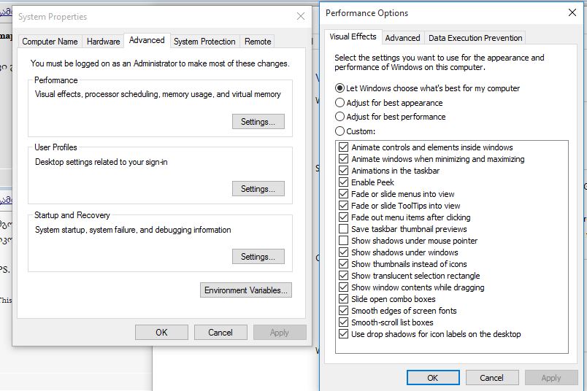Viewport: 587px width, 391px height.
Task: Click the Environment Variables button
Action: click(x=246, y=290)
